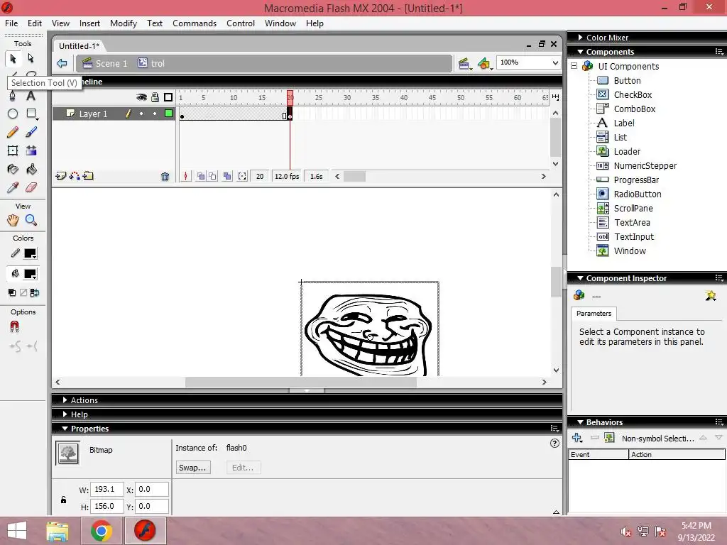
Task: Click Scene 1 in the edit bar
Action: tap(105, 63)
